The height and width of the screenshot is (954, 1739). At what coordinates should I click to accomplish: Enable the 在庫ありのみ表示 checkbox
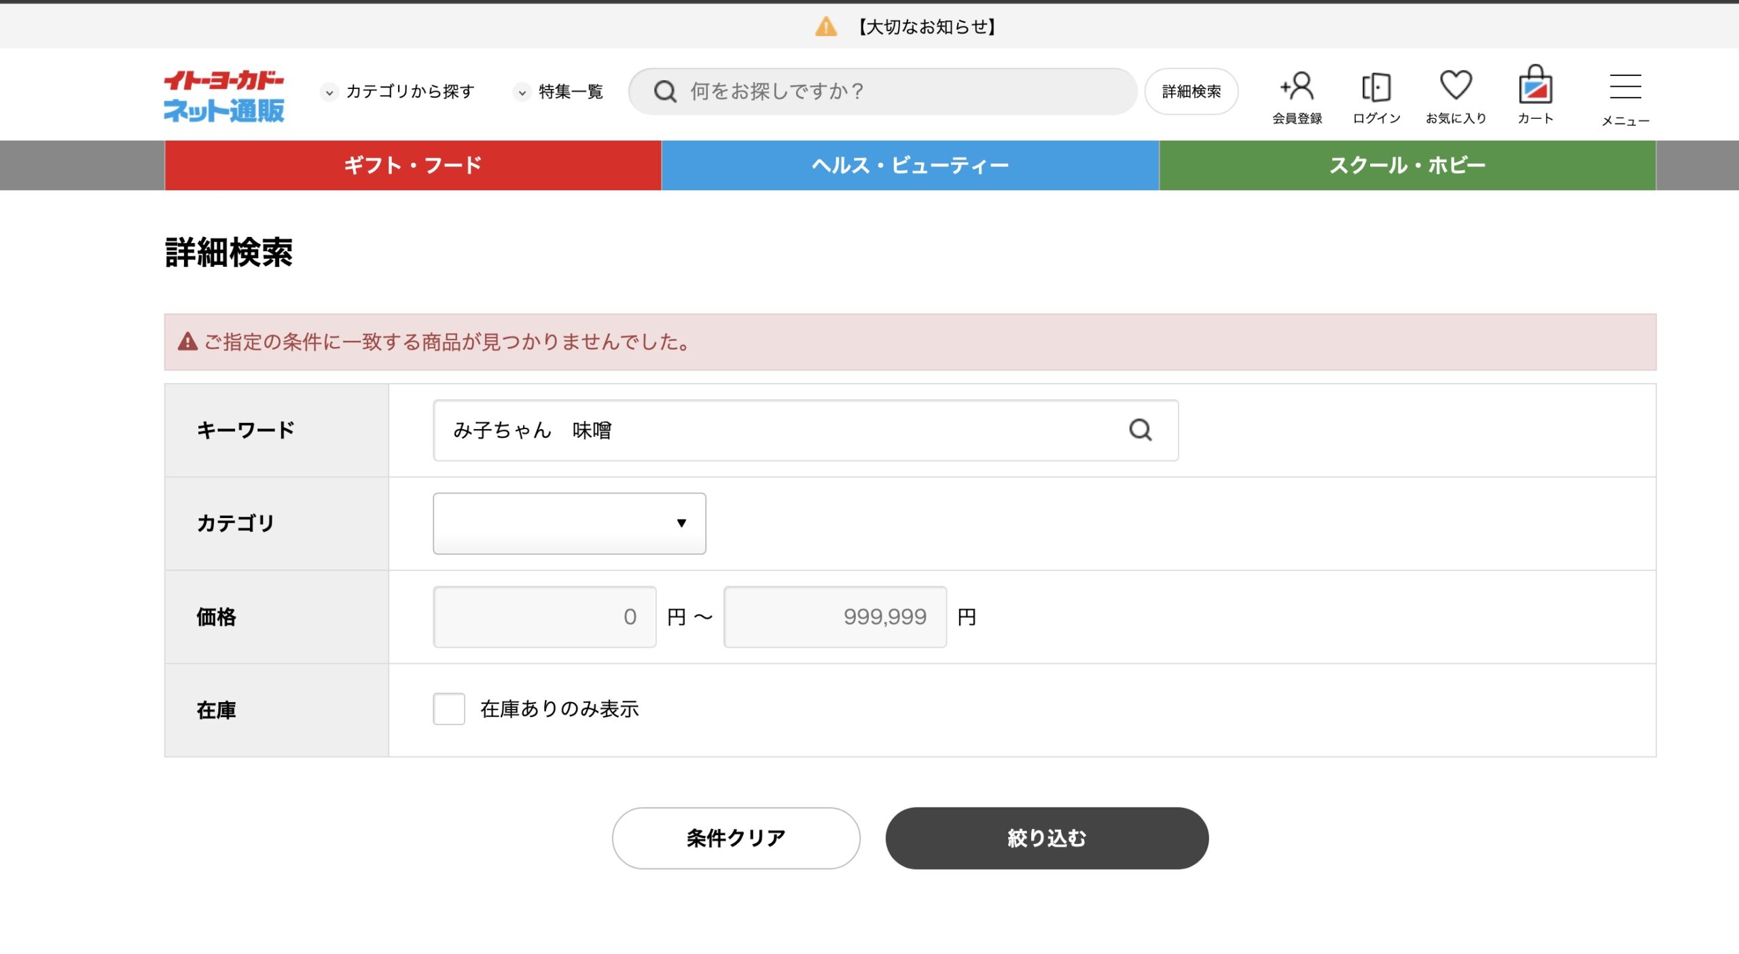pos(448,709)
